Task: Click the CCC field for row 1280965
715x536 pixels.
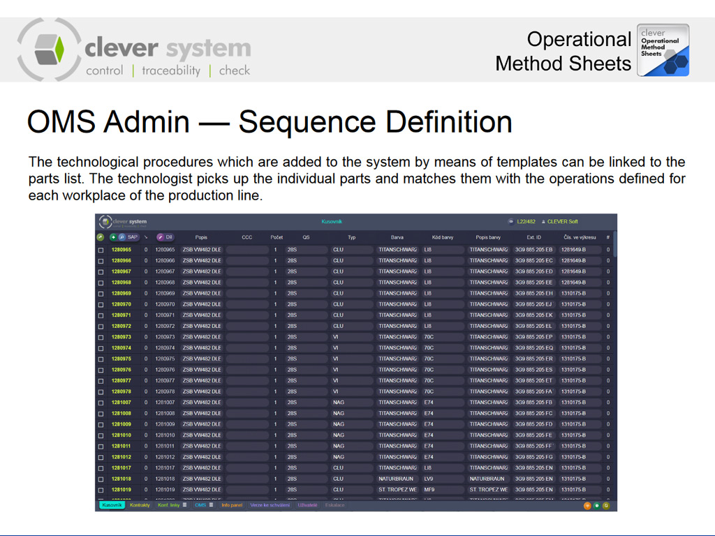Action: click(247, 250)
